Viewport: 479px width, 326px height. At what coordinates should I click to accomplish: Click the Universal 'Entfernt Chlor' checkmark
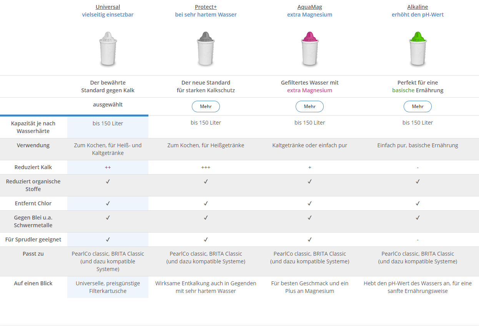pos(108,203)
